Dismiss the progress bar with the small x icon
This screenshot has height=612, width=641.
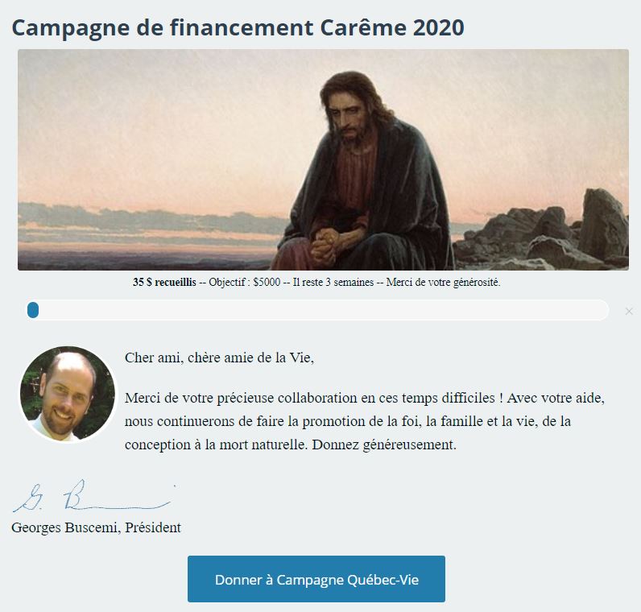pyautogui.click(x=629, y=312)
